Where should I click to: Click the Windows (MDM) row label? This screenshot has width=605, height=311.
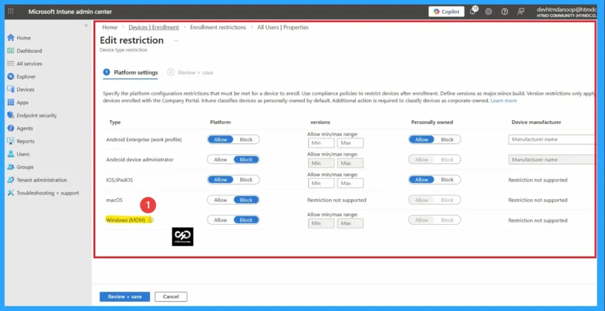click(126, 220)
